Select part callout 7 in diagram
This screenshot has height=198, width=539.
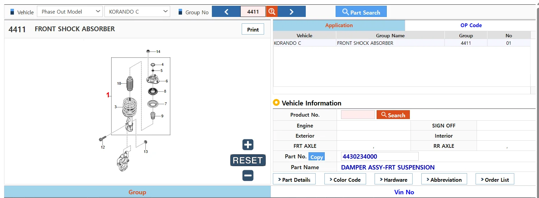click(x=166, y=104)
